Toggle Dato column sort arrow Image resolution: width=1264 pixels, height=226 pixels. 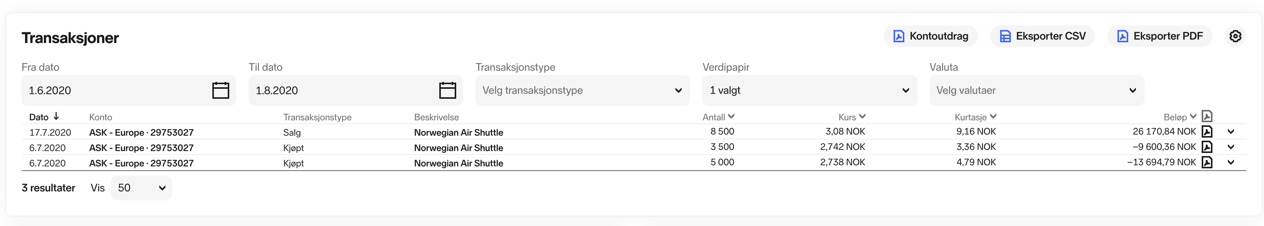57,116
